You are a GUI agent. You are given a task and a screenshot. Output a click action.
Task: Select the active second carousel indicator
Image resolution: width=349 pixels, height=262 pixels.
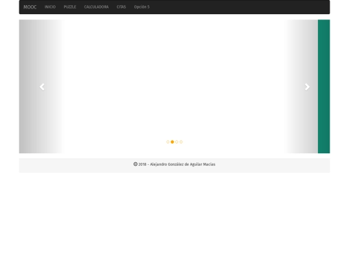click(x=173, y=142)
